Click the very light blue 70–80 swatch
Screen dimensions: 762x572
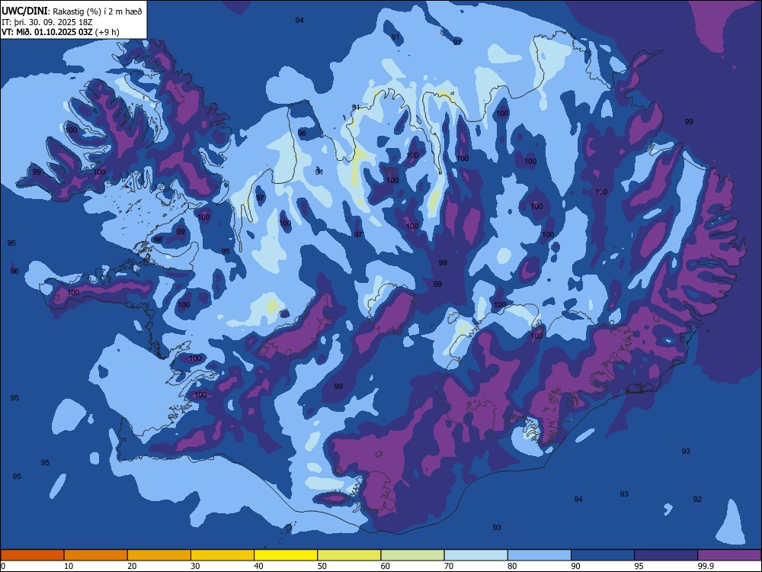click(x=476, y=555)
